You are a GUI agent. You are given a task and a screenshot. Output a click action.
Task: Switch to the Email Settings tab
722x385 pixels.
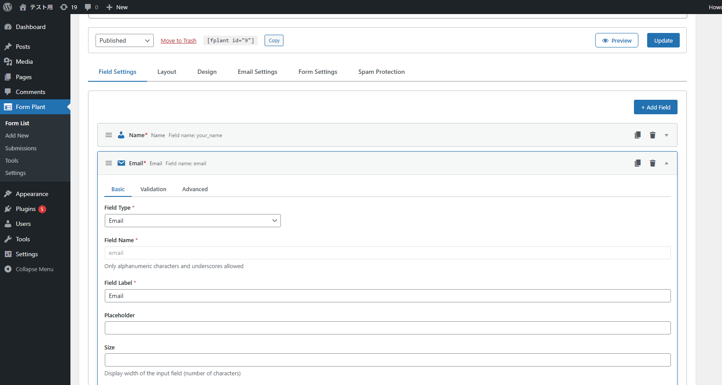(258, 72)
